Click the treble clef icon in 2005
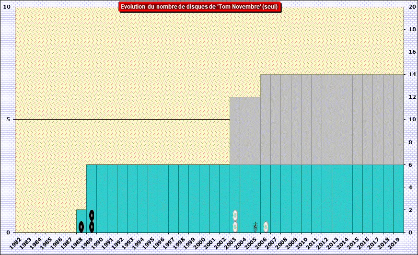This screenshot has width=418, height=255. coord(255,227)
